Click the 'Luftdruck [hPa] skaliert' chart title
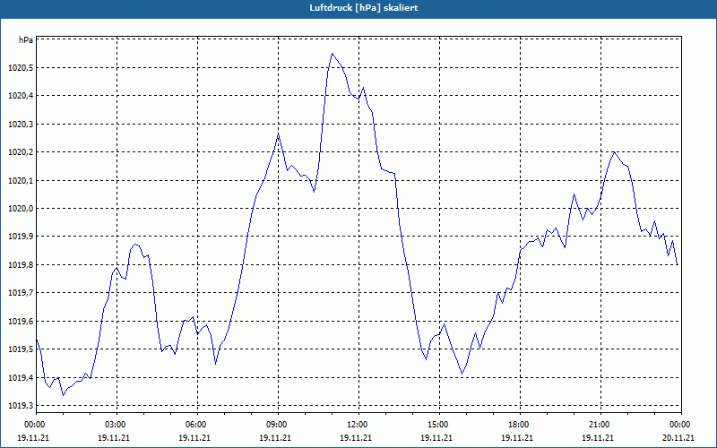 coord(364,8)
